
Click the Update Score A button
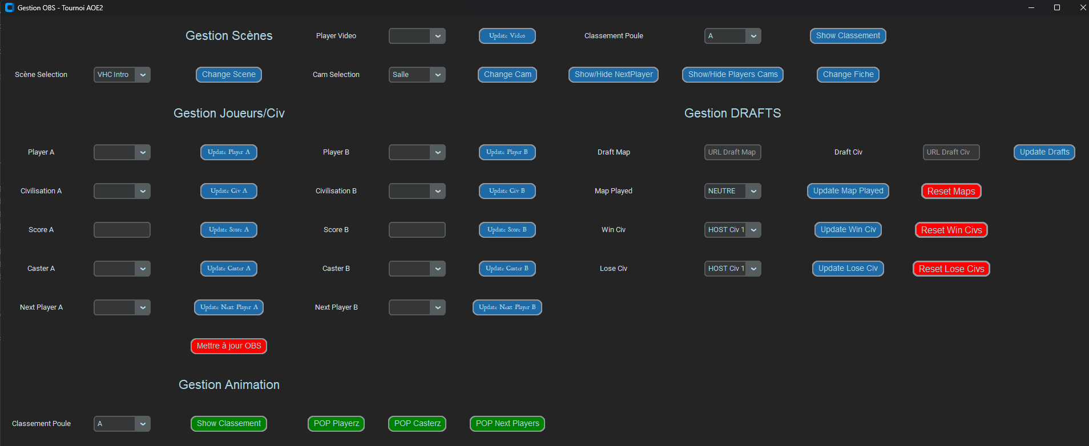[229, 230]
